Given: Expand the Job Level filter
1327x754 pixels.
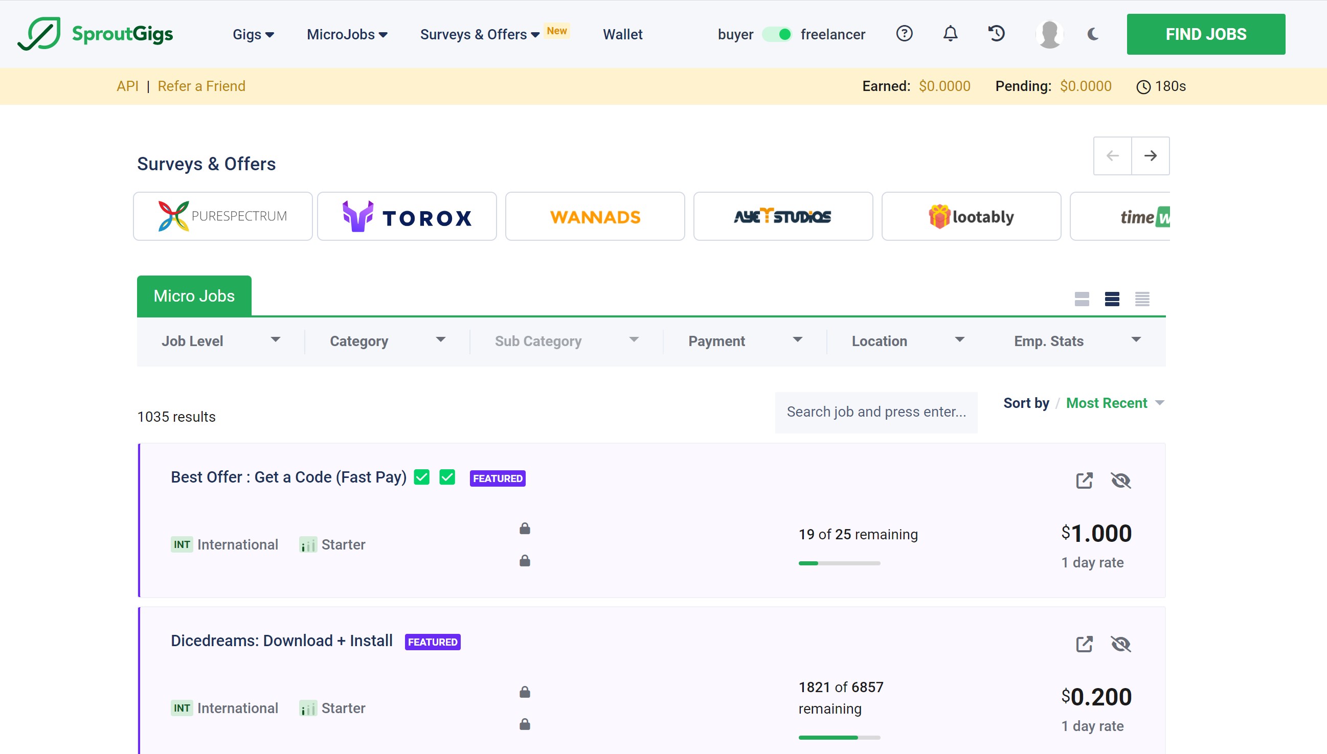Looking at the screenshot, I should [x=220, y=341].
